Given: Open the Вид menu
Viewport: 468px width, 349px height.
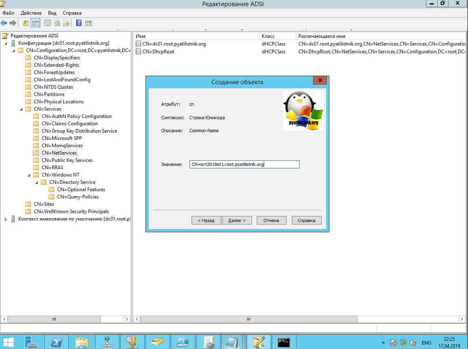Looking at the screenshot, I should click(52, 13).
